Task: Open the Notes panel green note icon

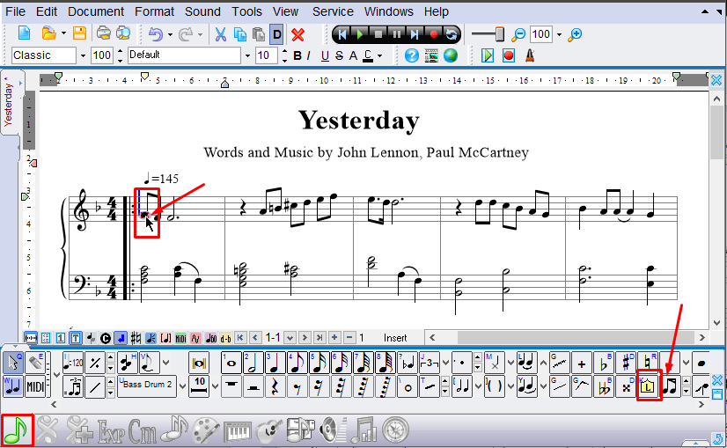Action: (17, 430)
